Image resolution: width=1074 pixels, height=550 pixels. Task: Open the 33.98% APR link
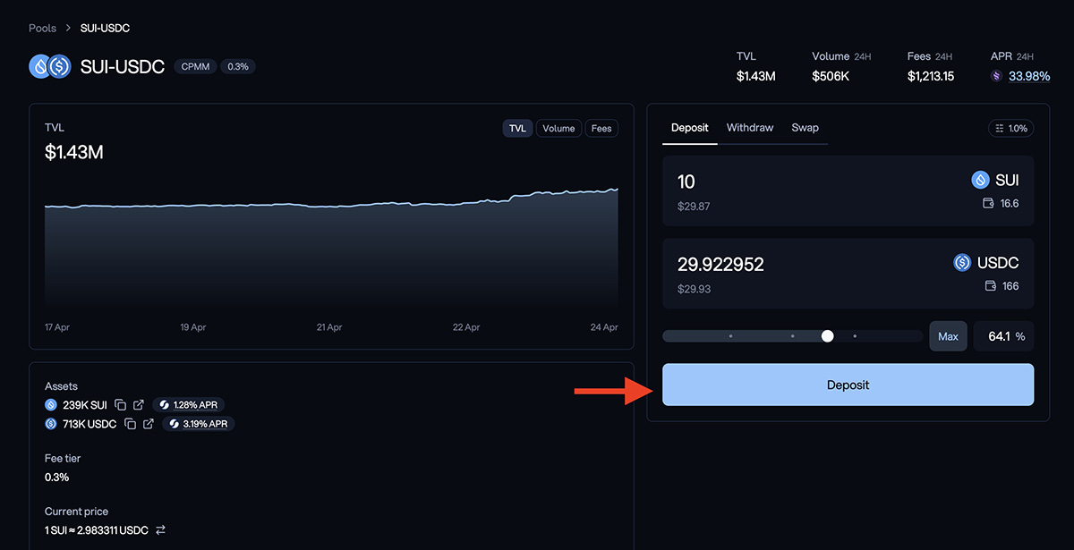1029,77
